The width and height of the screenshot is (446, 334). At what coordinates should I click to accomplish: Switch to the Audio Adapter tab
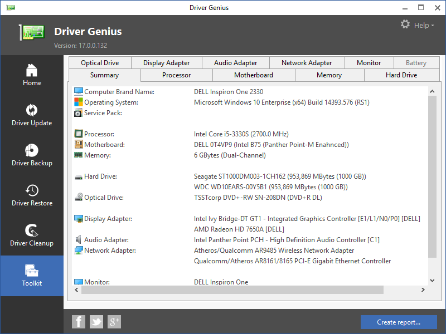[235, 63]
